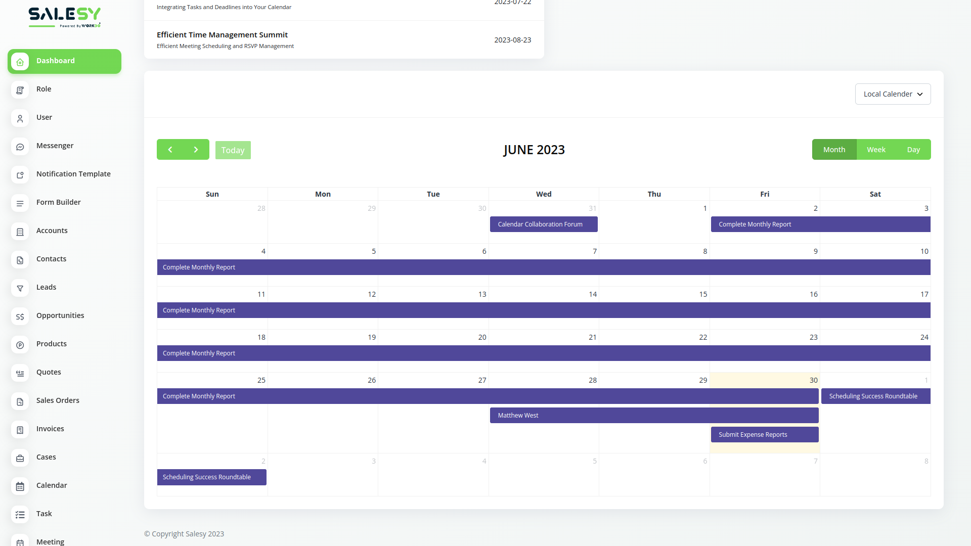Viewport: 971px width, 546px height.
Task: Click the Cases briefcase icon
Action: point(20,458)
